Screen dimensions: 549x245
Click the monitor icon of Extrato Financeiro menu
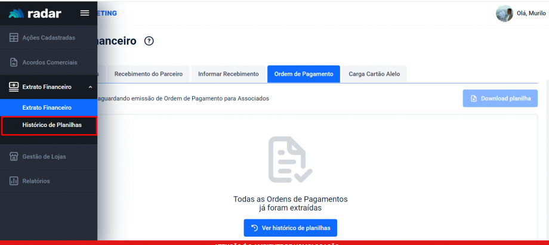(13, 87)
